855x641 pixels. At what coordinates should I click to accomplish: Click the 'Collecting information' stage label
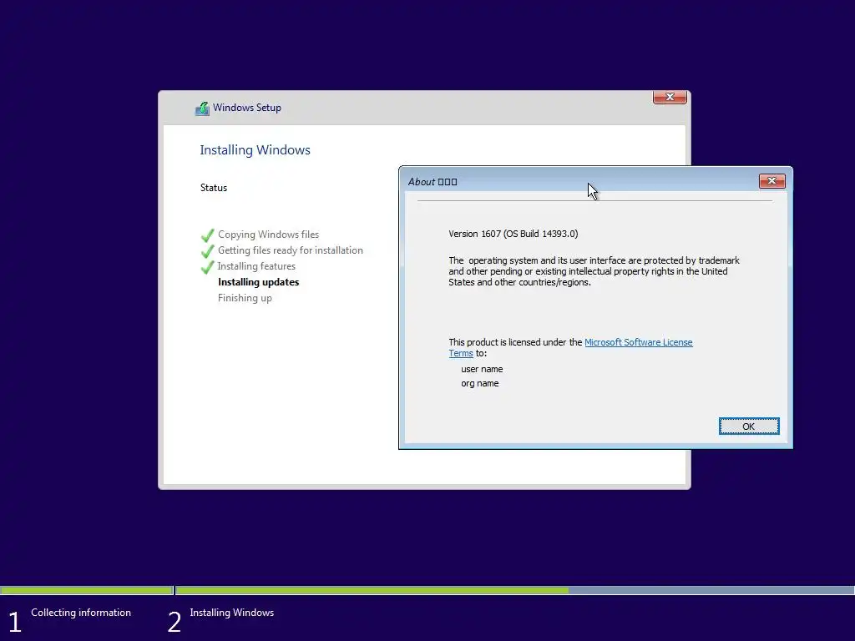click(81, 613)
